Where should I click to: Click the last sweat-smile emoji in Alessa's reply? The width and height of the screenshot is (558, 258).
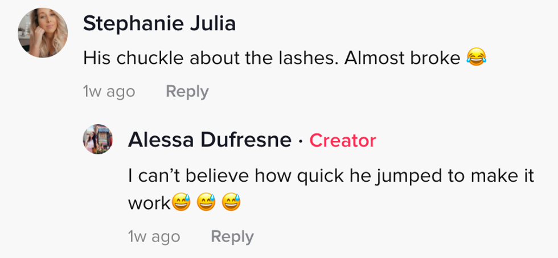point(231,203)
